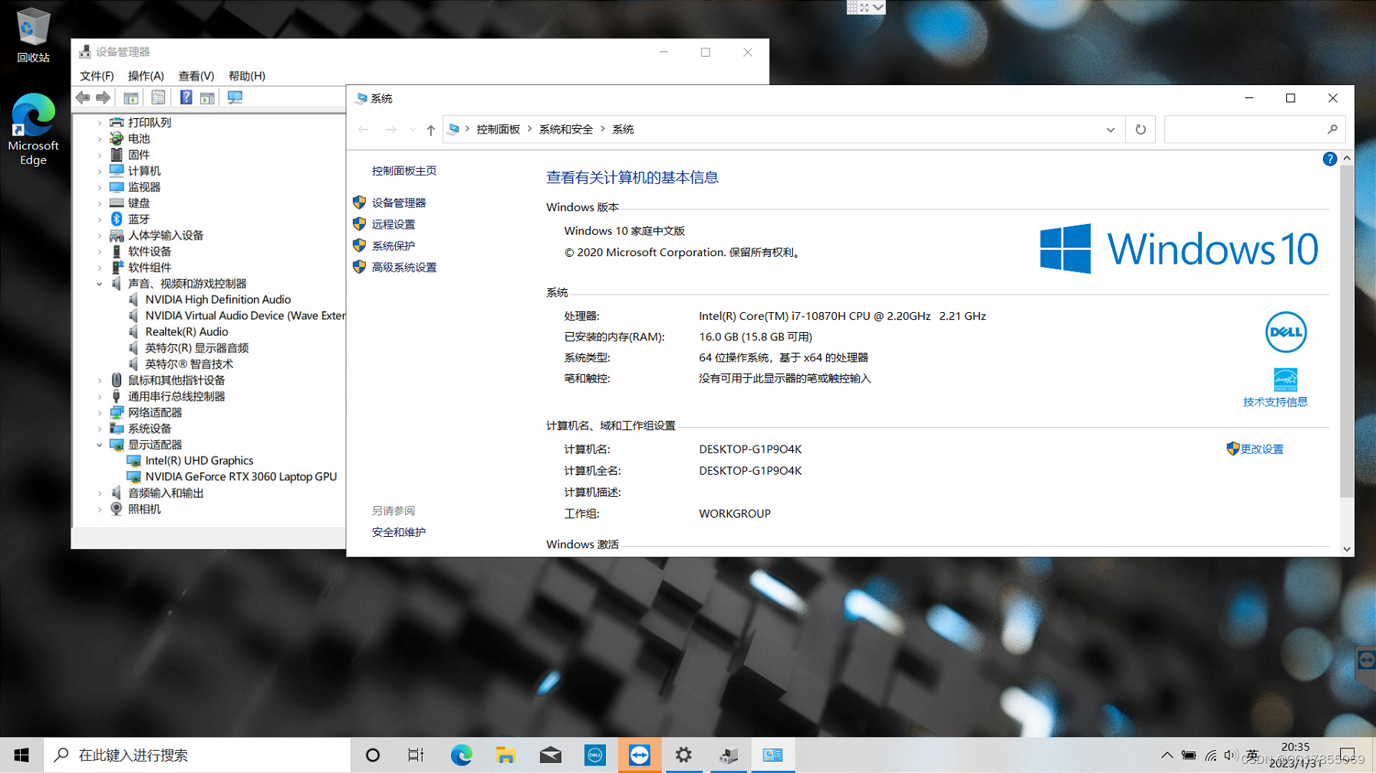Click 更改设置 link
Viewport: 1376px width, 773px height.
coord(1262,449)
